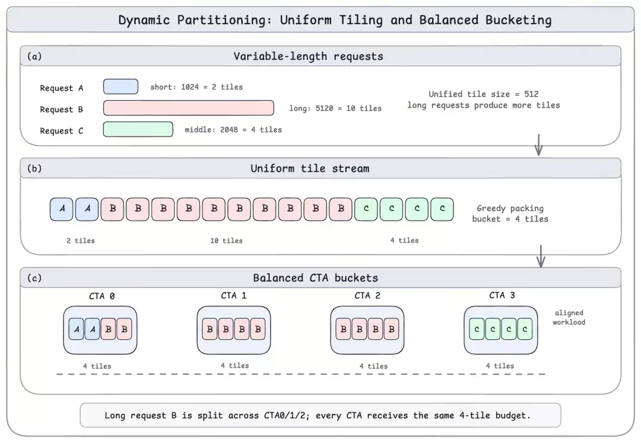Click the '(b)' panel label
641x443 pixels.
(x=34, y=168)
